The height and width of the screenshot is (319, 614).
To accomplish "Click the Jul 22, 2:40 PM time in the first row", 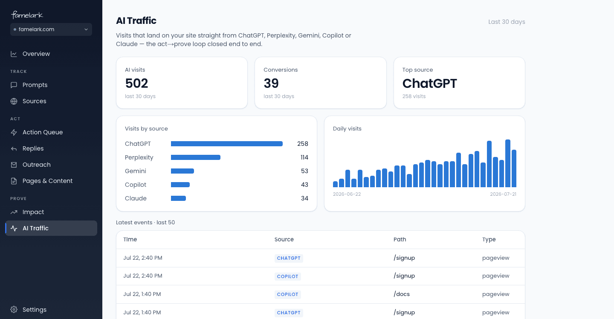I will (143, 258).
